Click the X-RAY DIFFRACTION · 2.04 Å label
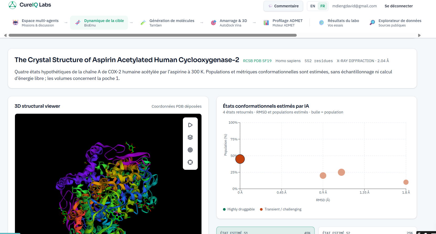Image resolution: width=436 pixels, height=234 pixels. pyautogui.click(x=363, y=61)
